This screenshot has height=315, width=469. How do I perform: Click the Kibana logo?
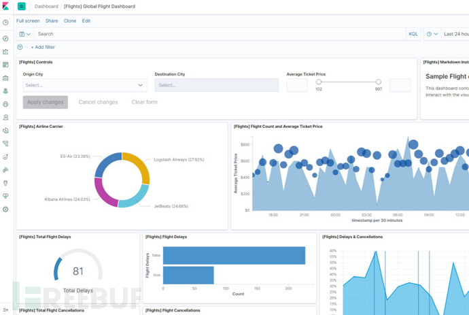5,6
